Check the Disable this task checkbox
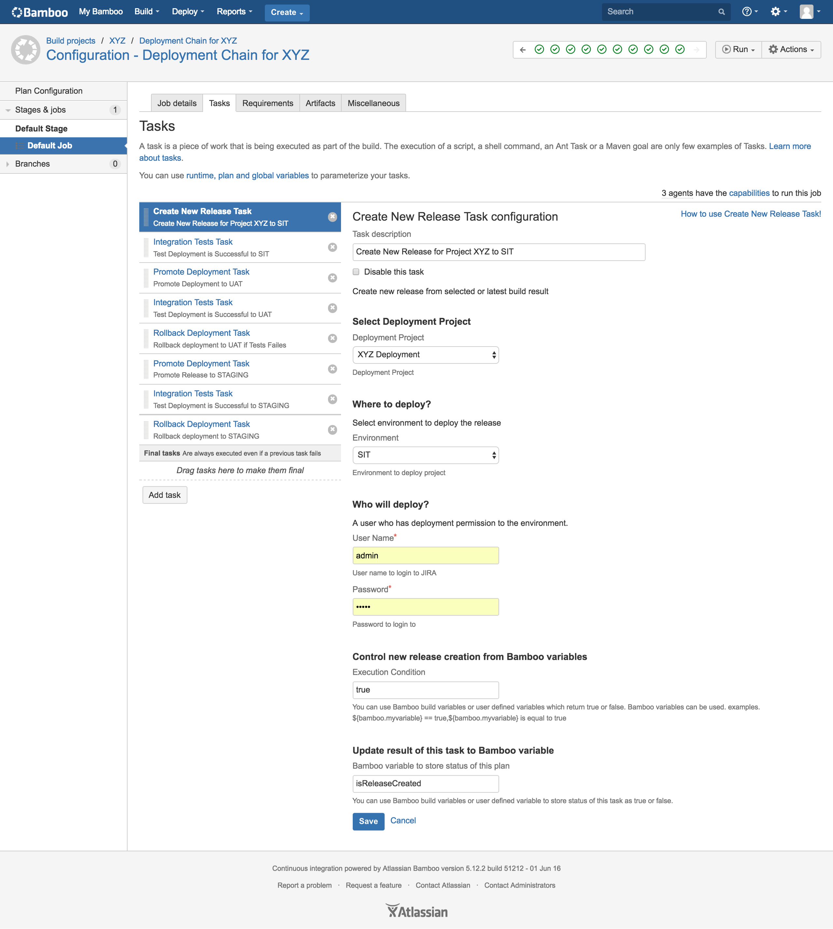The image size is (833, 929). pyautogui.click(x=356, y=272)
